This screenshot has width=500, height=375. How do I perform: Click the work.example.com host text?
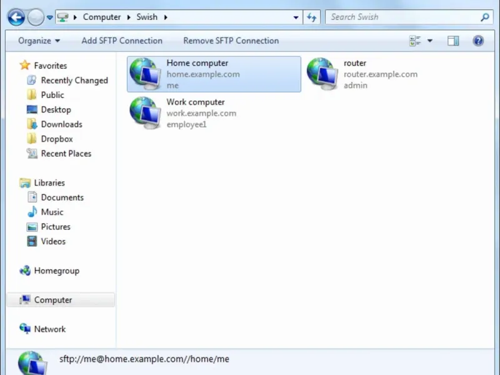(x=201, y=114)
